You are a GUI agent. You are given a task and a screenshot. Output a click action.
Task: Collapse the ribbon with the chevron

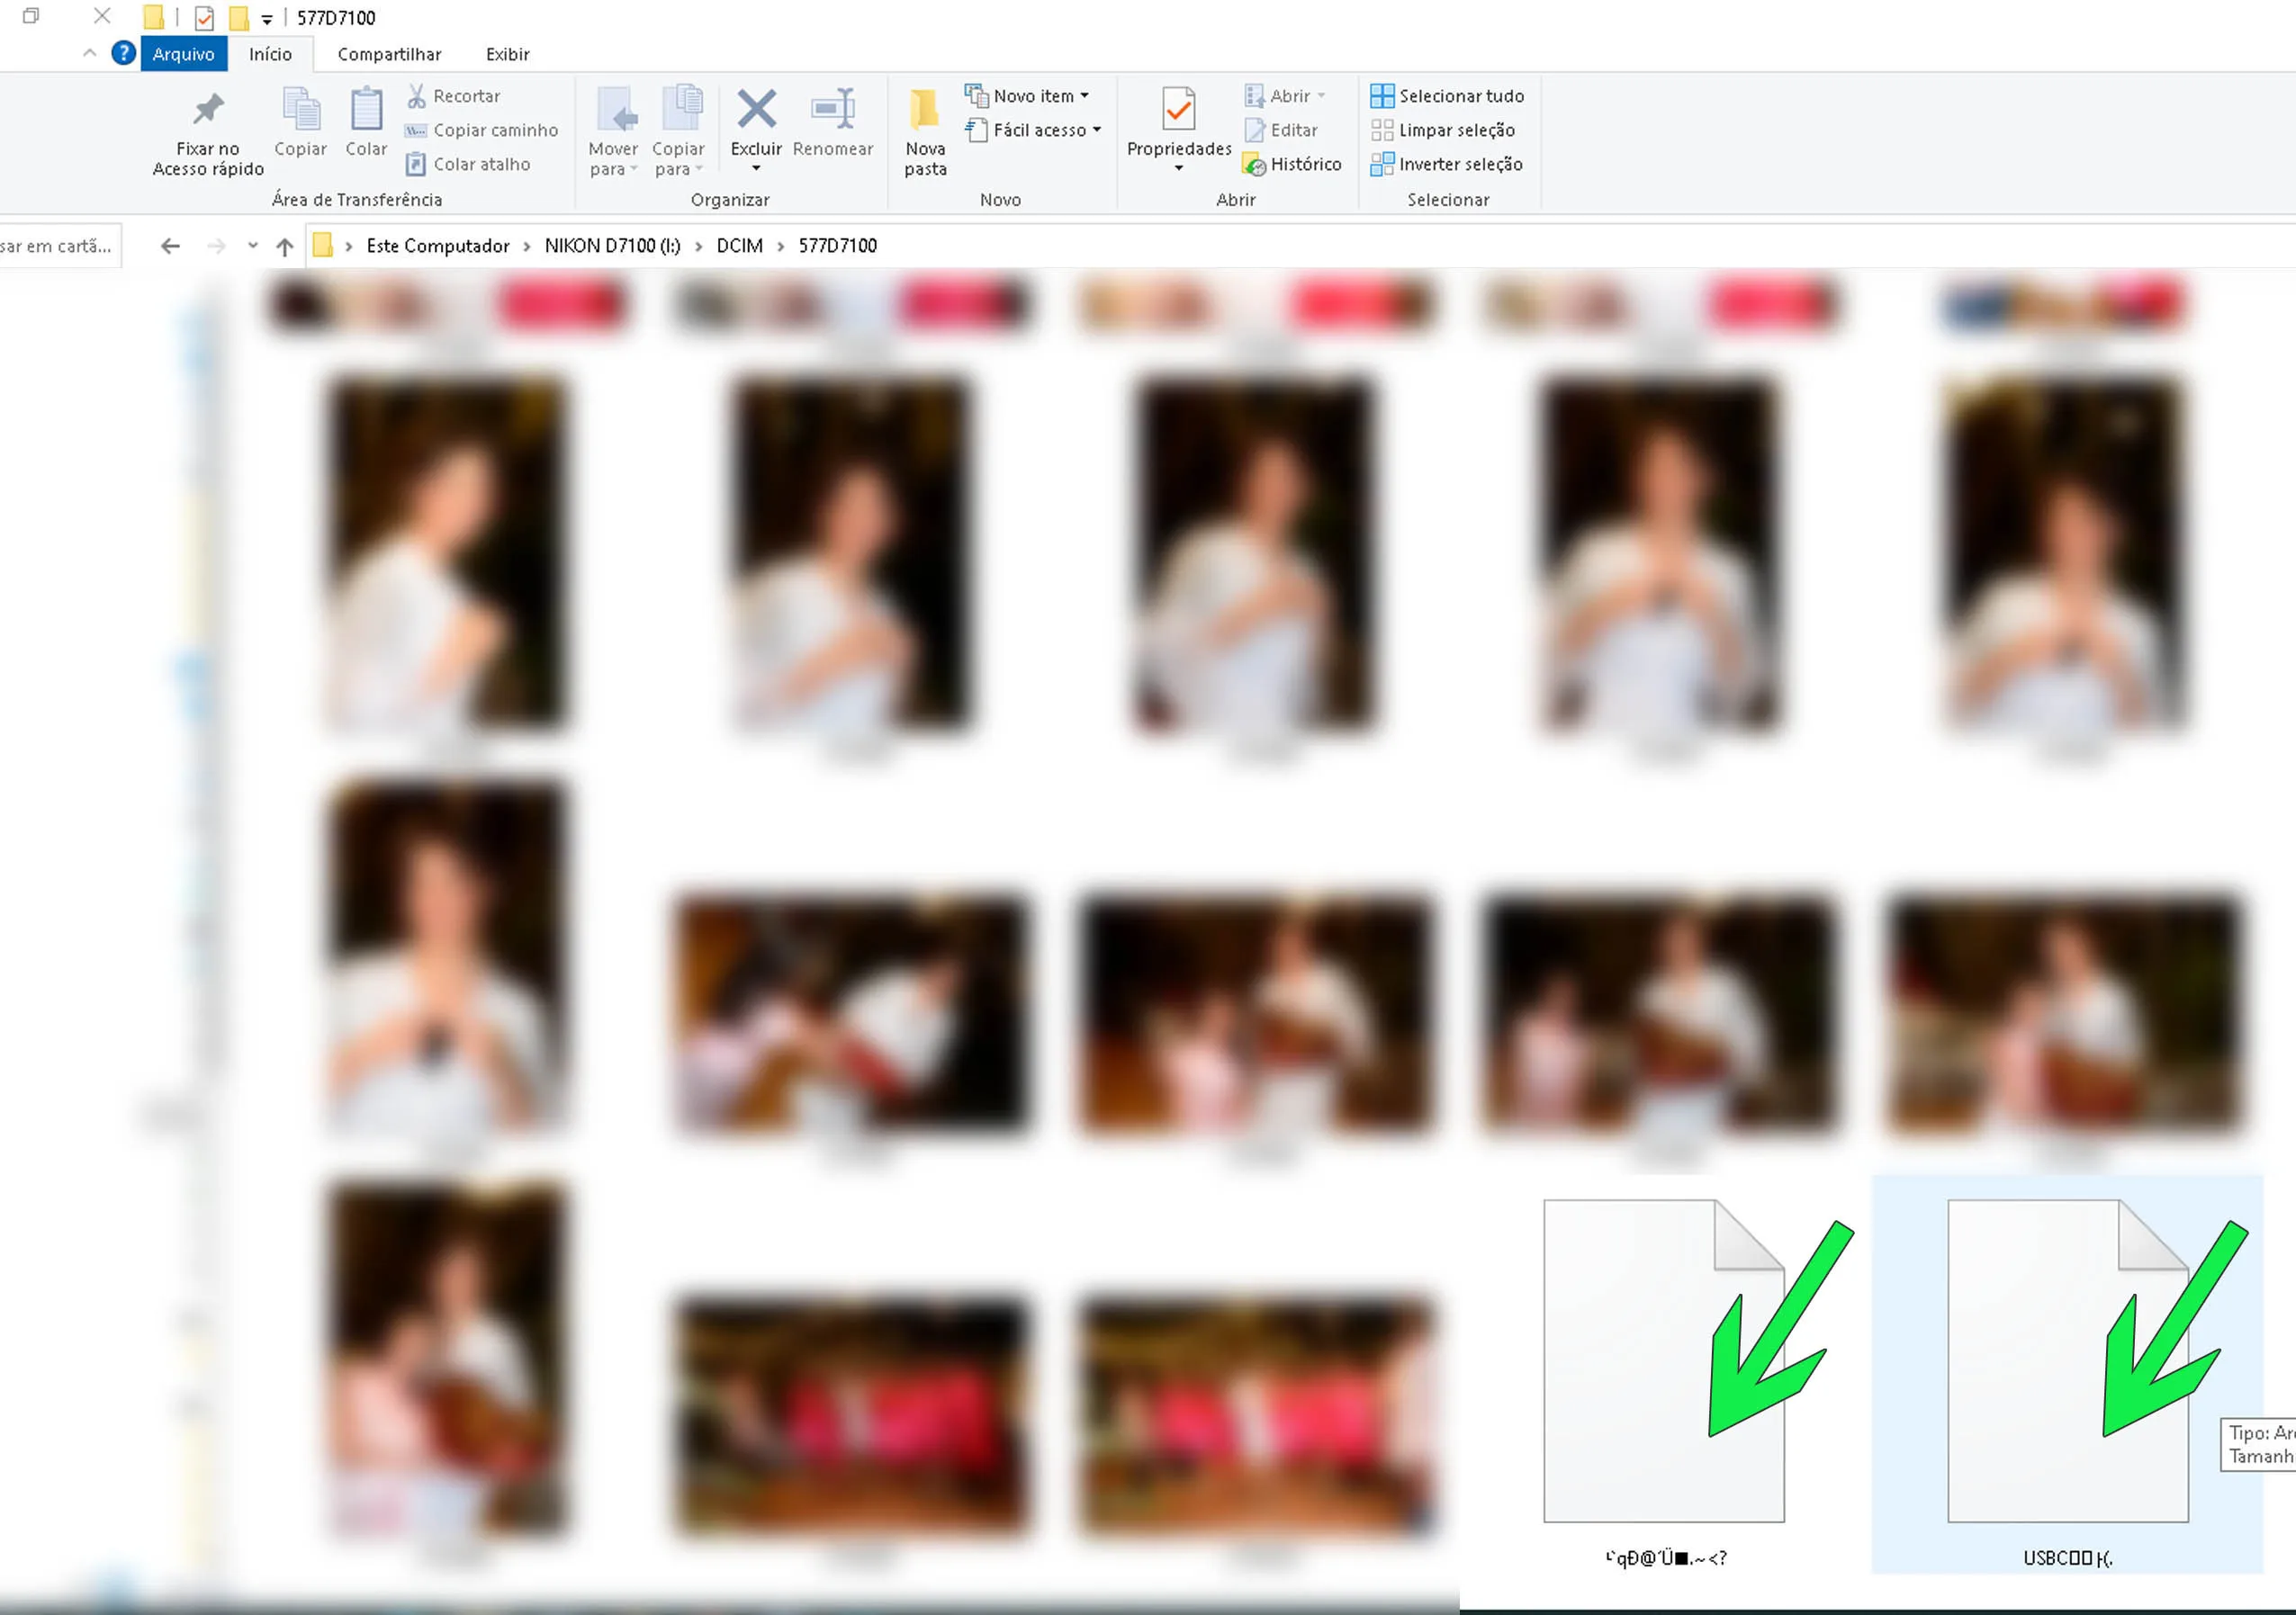[90, 53]
